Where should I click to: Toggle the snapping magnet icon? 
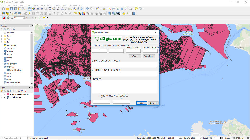[4, 18]
